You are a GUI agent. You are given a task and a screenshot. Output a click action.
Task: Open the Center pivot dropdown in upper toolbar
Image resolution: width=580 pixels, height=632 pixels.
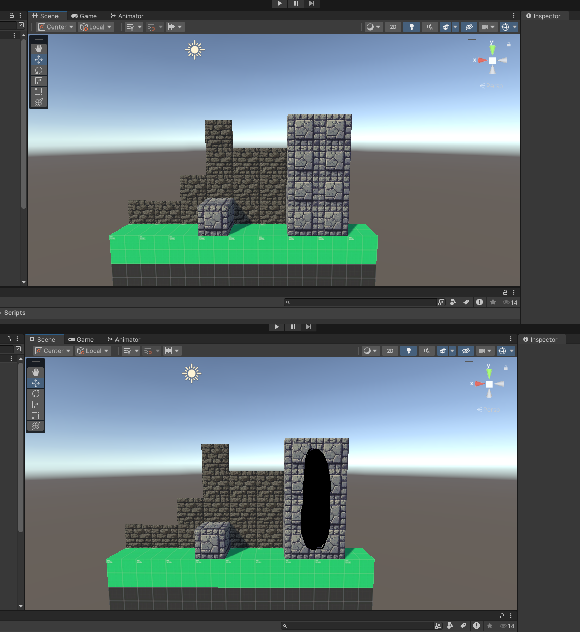click(x=56, y=27)
